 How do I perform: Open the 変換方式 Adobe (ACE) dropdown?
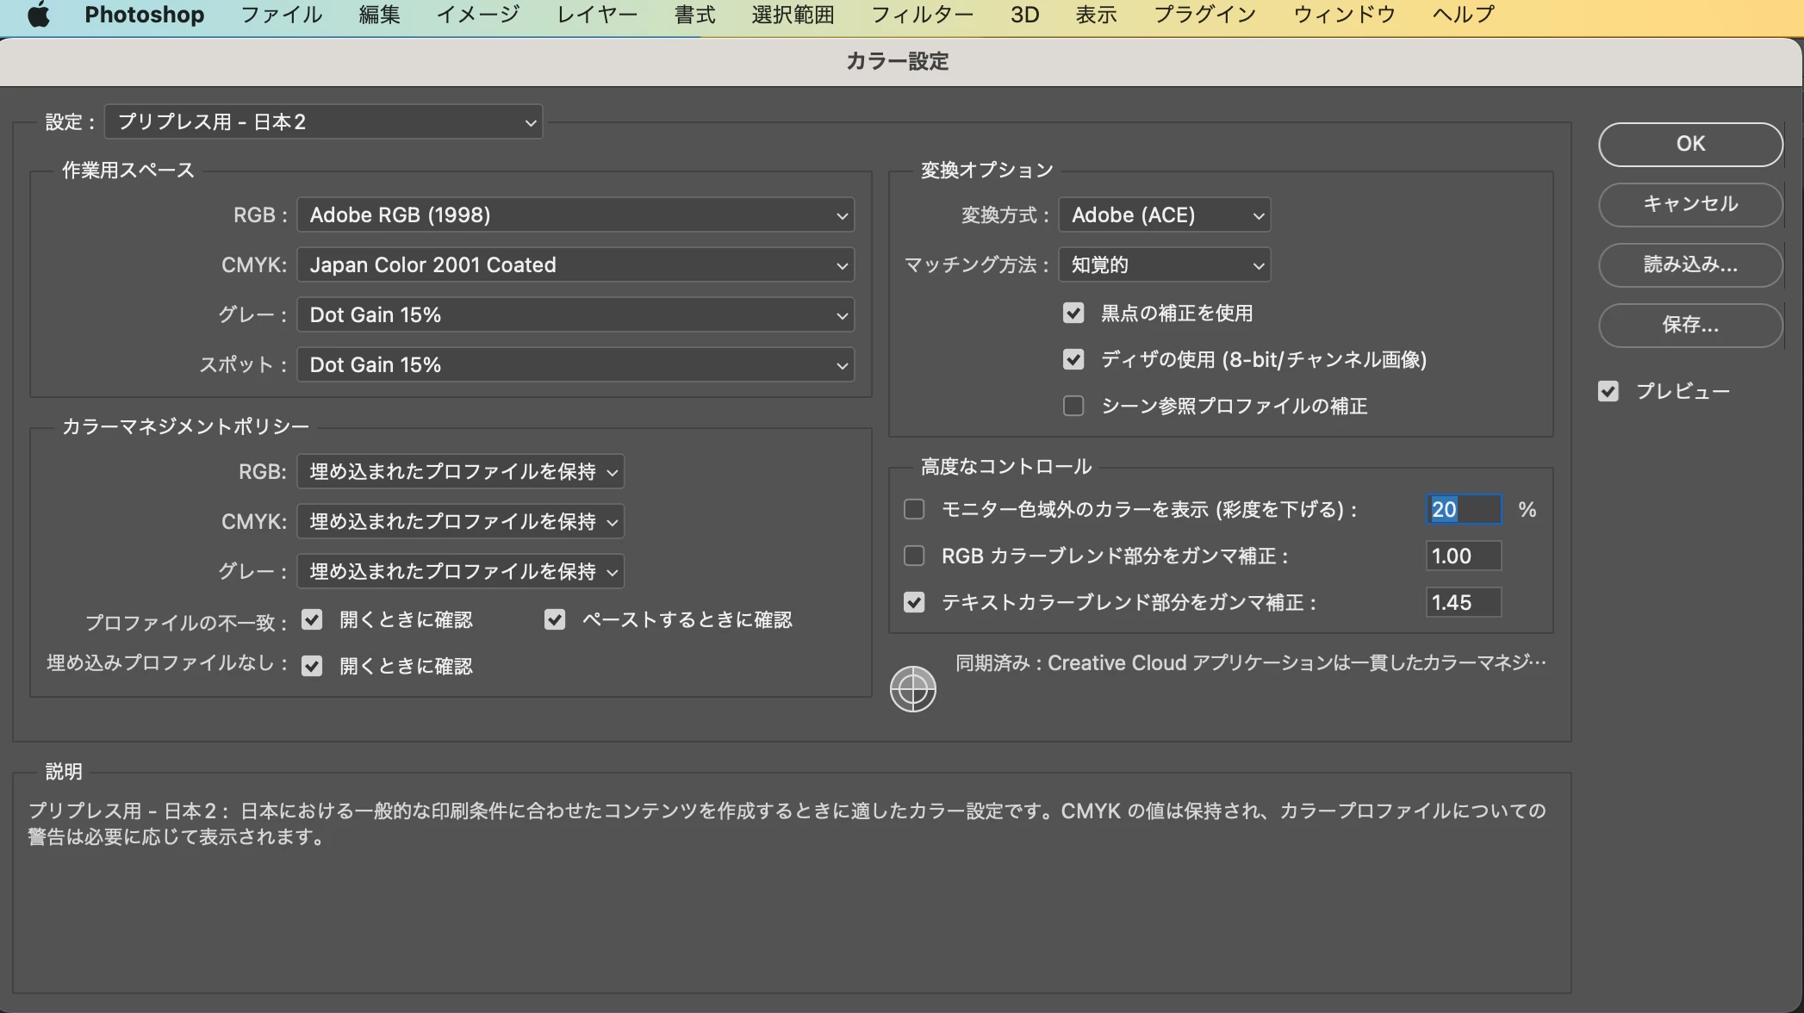(1164, 215)
